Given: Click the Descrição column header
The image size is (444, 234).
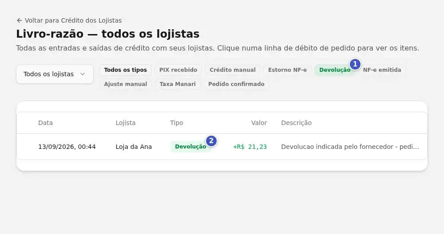Looking at the screenshot, I should point(296,123).
